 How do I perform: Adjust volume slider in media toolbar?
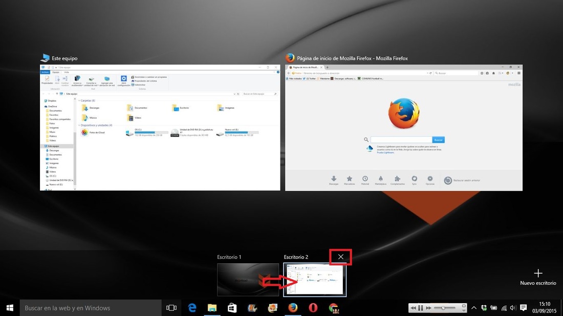coord(444,308)
